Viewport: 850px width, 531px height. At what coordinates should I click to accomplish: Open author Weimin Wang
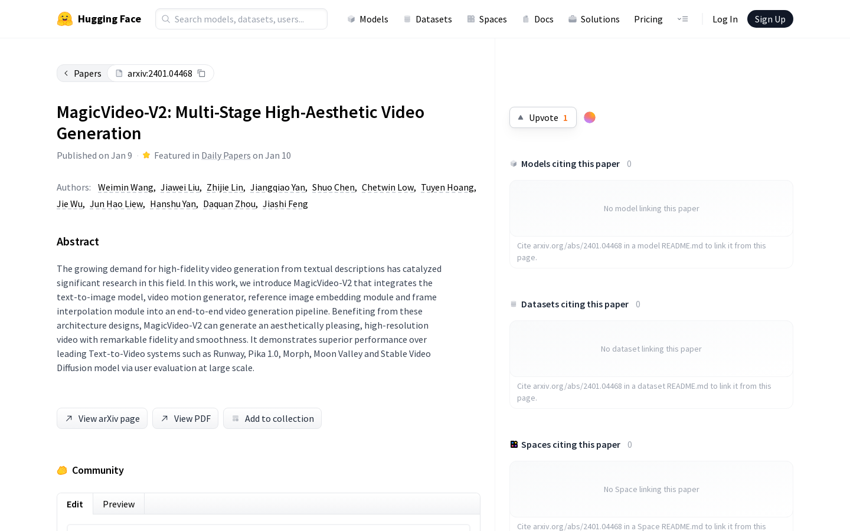pos(126,187)
